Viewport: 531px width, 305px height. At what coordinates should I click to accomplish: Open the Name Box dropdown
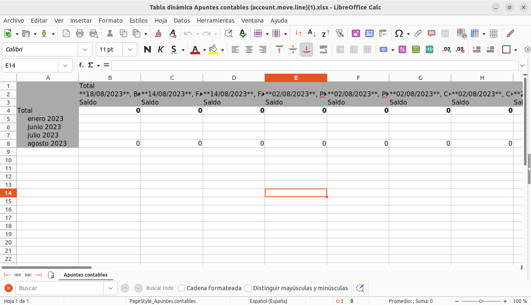[x=65, y=65]
